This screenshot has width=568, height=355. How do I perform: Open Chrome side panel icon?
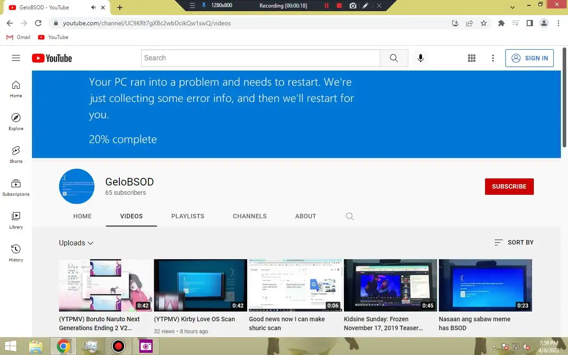(530, 23)
